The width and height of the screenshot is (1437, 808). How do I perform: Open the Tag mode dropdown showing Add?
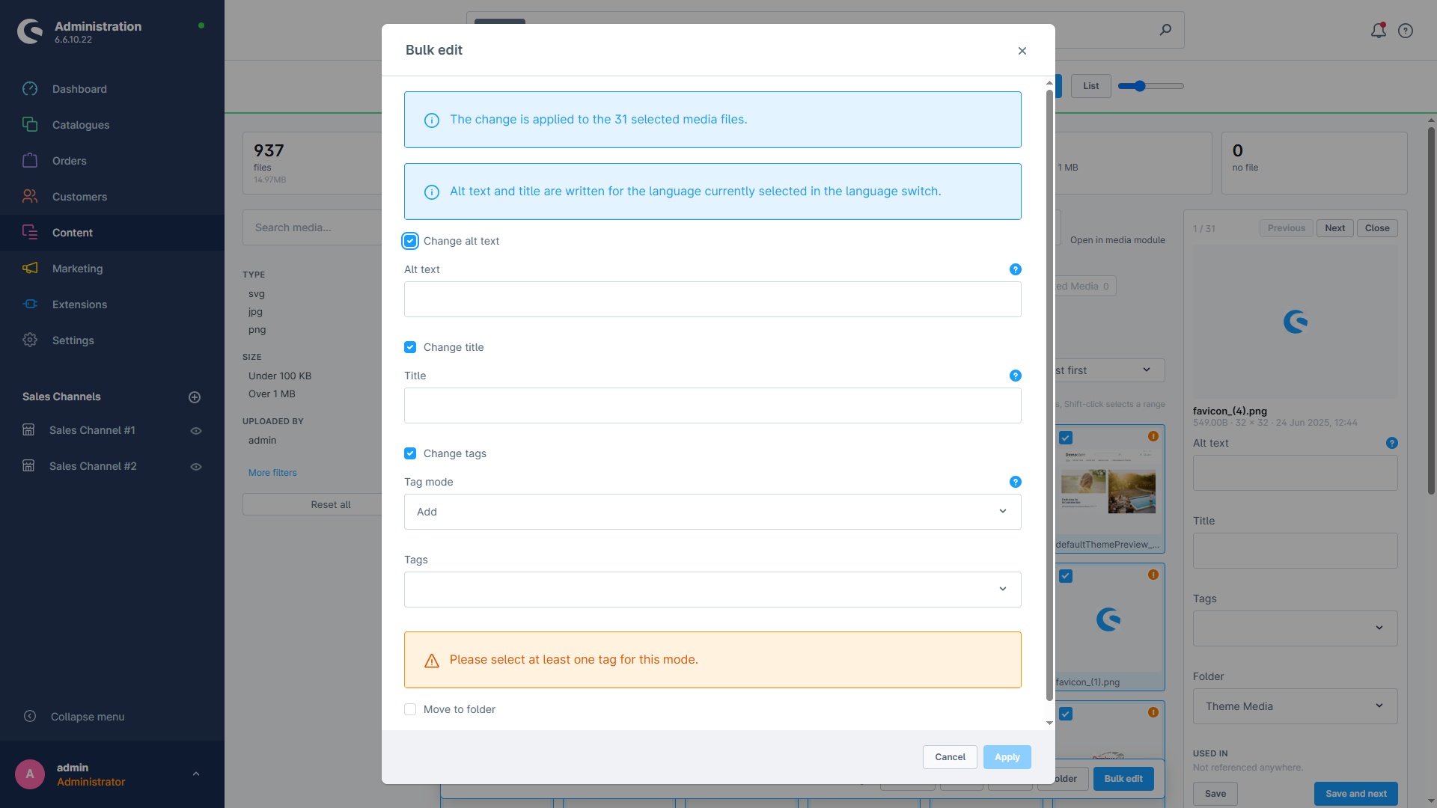pyautogui.click(x=713, y=512)
